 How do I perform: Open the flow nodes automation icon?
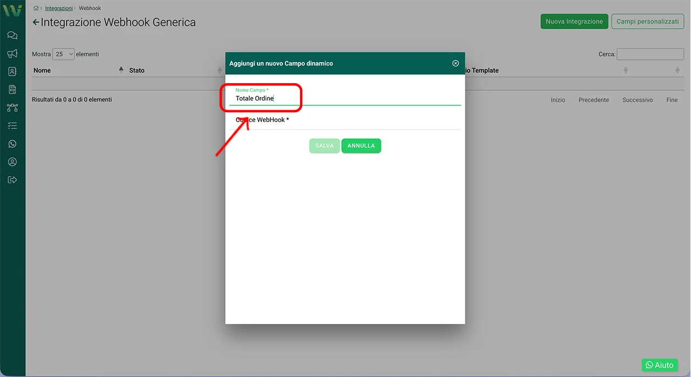[12, 107]
